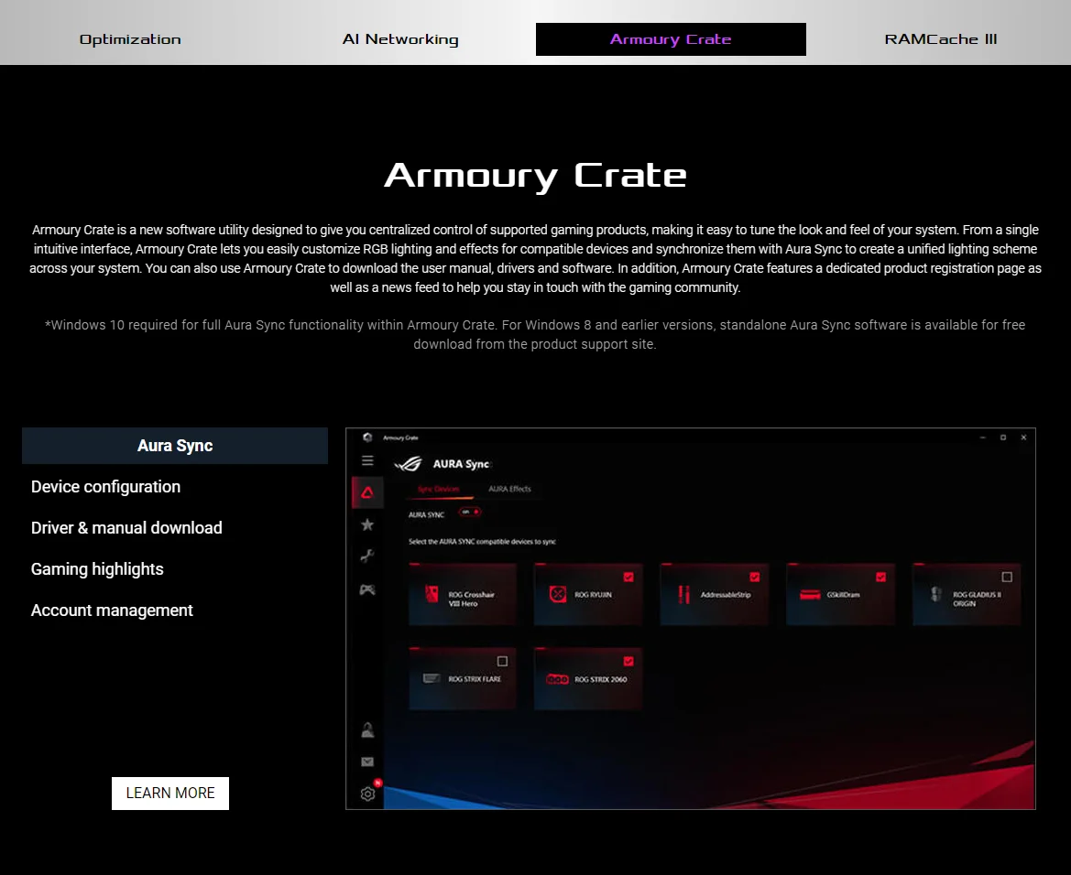Click the Armoury Crate app icon in title bar
Image resolution: width=1071 pixels, height=875 pixels.
[367, 437]
